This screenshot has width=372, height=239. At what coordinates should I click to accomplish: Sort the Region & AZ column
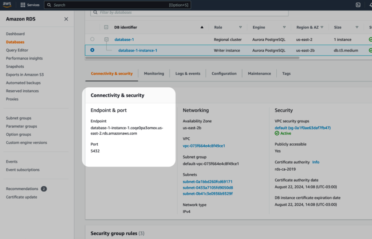pyautogui.click(x=322, y=27)
